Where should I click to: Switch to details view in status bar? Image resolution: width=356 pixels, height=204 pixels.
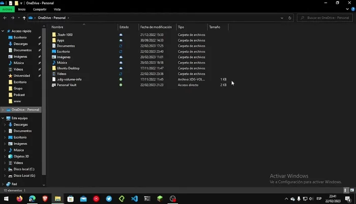click(346, 190)
